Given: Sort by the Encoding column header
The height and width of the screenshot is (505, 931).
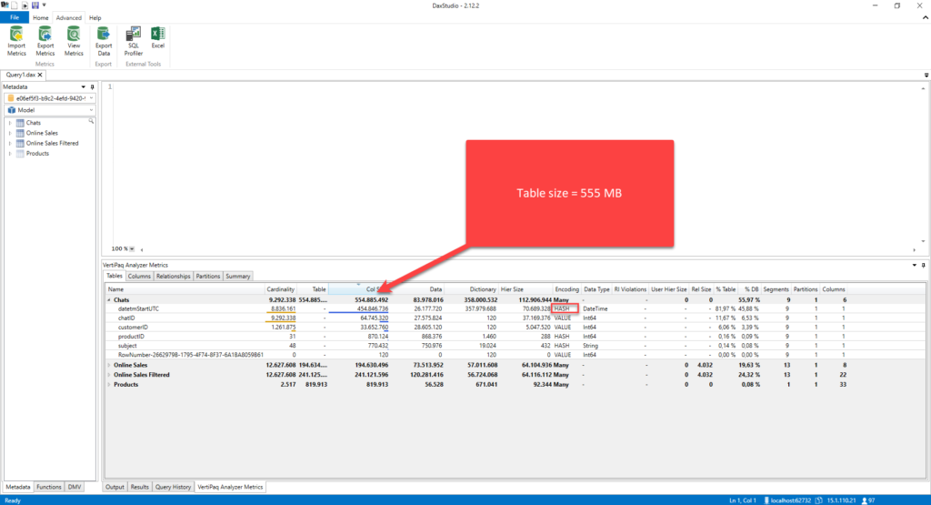Looking at the screenshot, I should click(x=567, y=289).
